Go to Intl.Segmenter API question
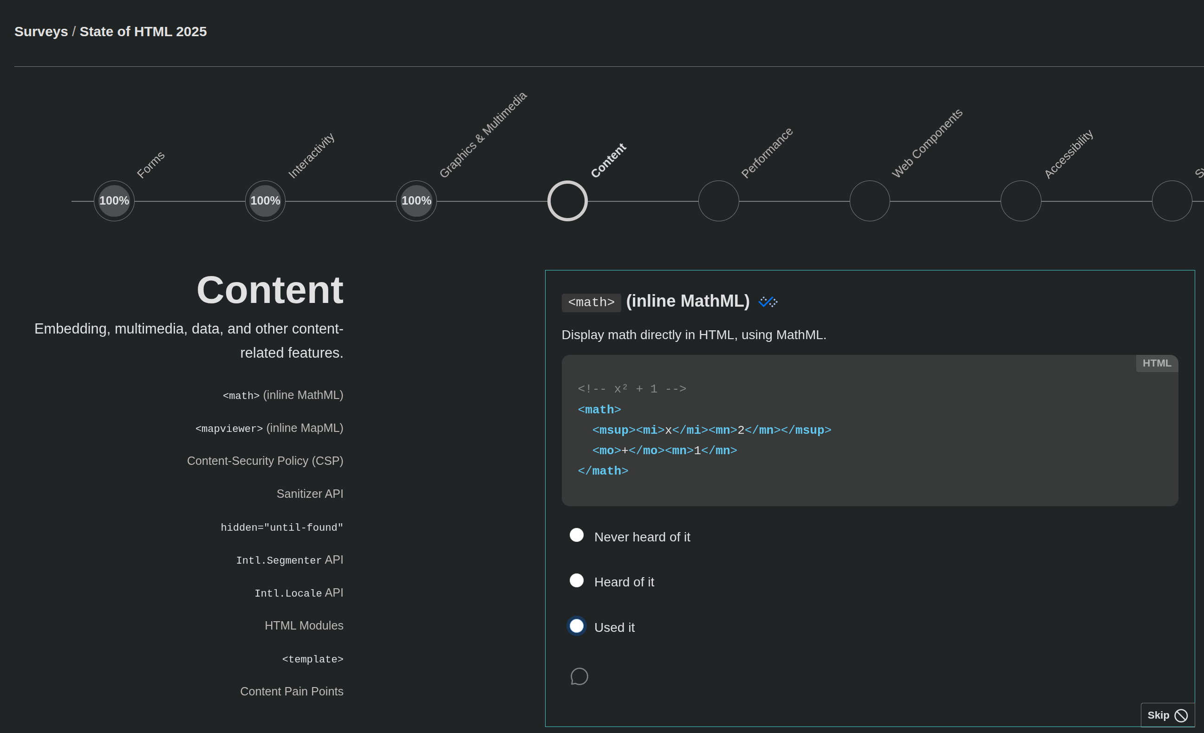Screen dimensions: 1204x733 [x=289, y=560]
